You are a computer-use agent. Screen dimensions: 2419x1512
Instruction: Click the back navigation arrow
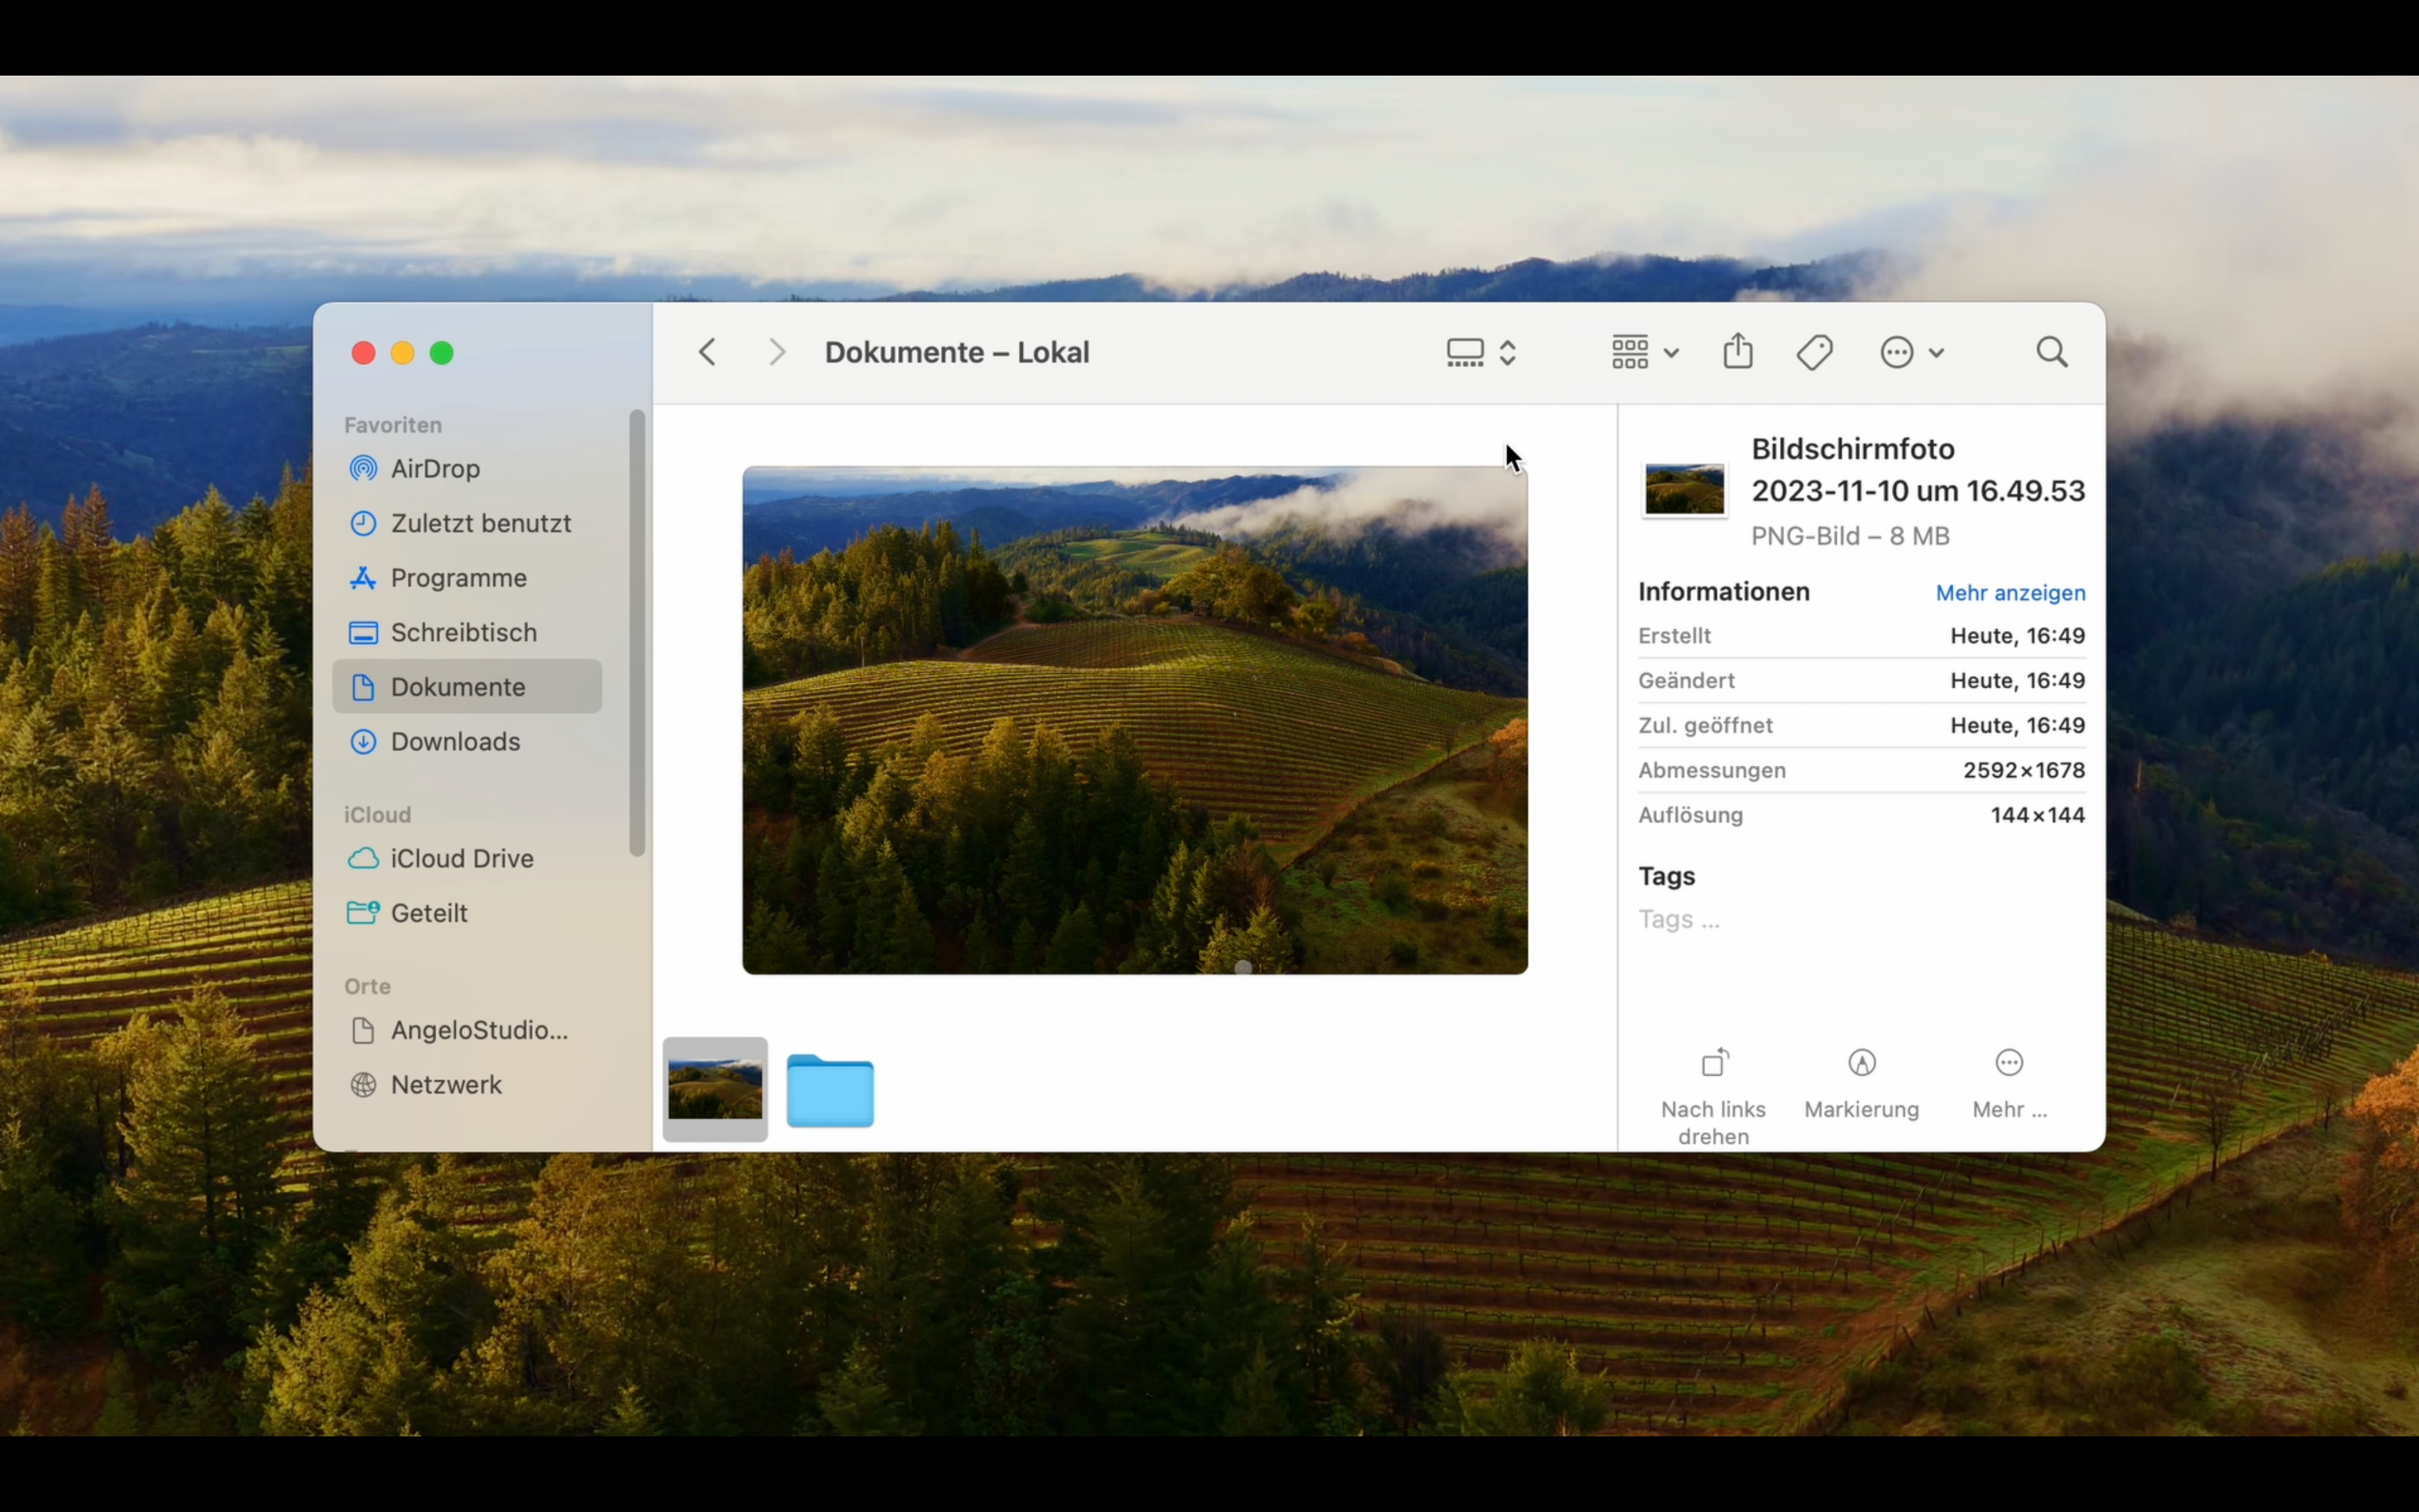tap(706, 351)
